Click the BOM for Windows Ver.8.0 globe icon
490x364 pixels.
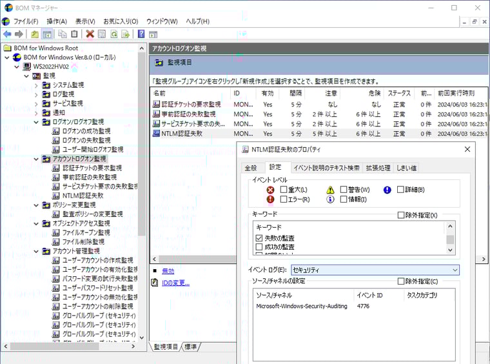coord(17,57)
